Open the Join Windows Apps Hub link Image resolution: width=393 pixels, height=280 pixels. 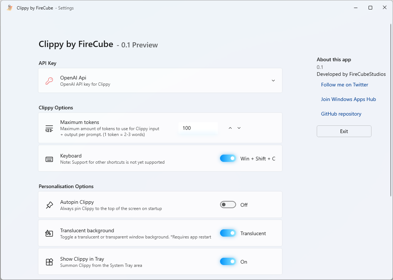(348, 99)
